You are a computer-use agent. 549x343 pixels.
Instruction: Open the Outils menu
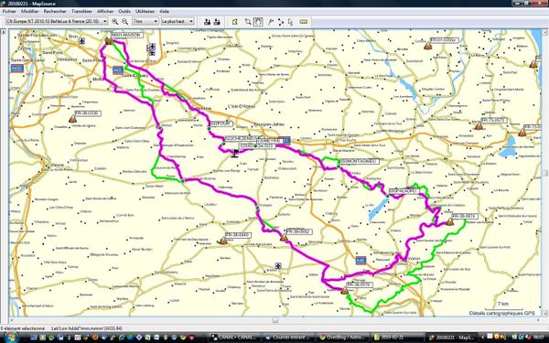tap(124, 11)
